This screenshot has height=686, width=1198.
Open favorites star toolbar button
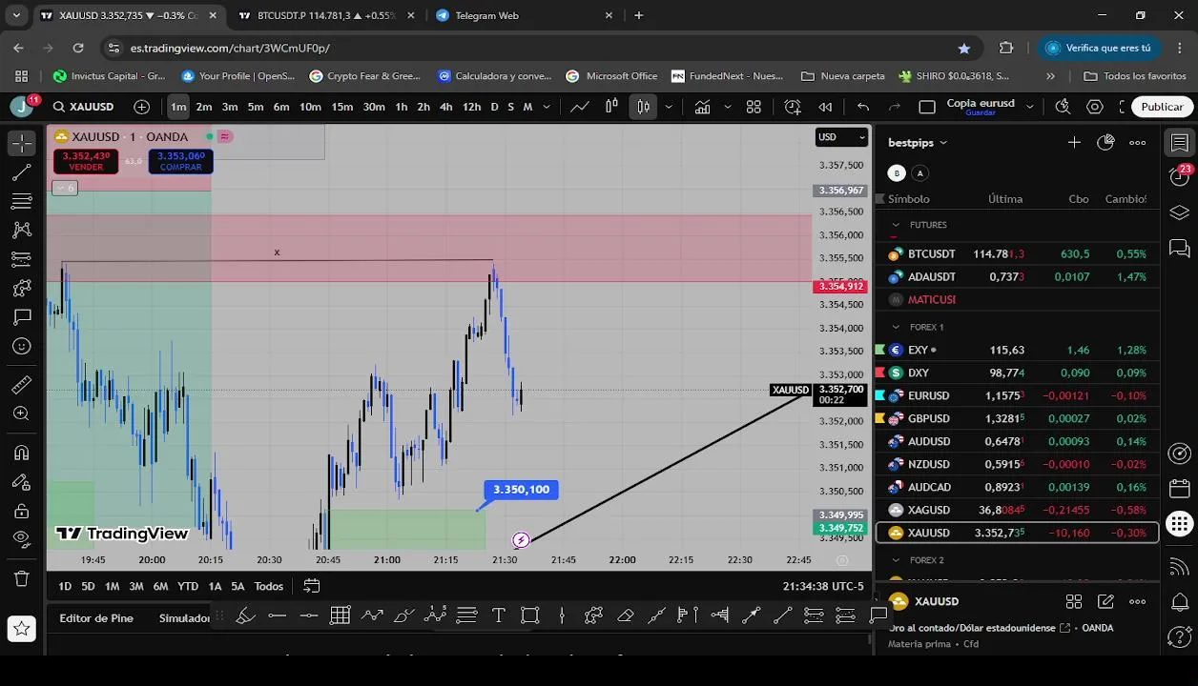pos(21,628)
